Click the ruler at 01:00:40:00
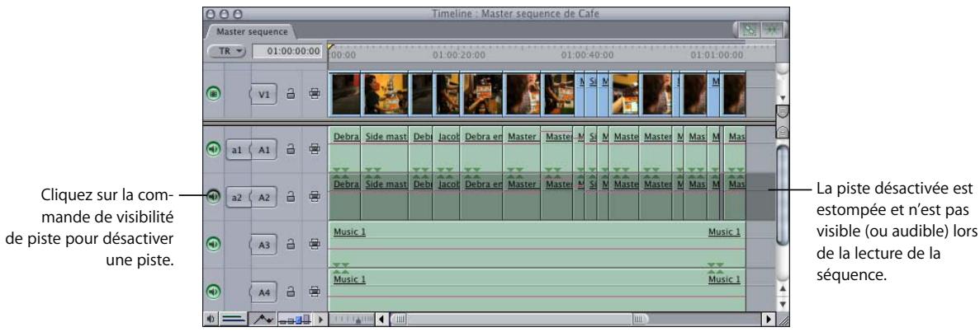This screenshot has width=980, height=332. (x=588, y=54)
